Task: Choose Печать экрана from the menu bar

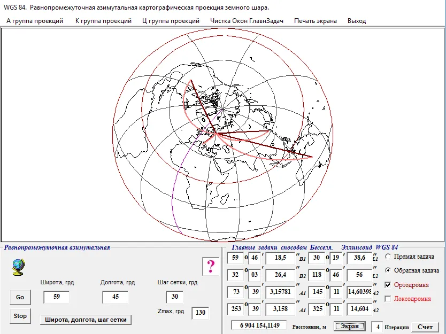Action: (316, 21)
